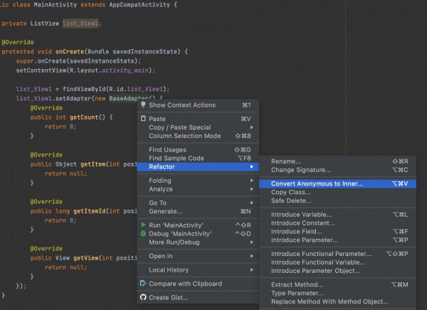Image resolution: width=427 pixels, height=310 pixels.
Task: Choose Introduce Field... option
Action: 337,231
